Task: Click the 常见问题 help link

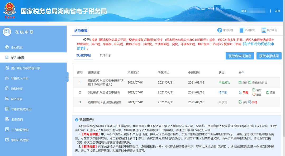Action: pyautogui.click(x=228, y=30)
